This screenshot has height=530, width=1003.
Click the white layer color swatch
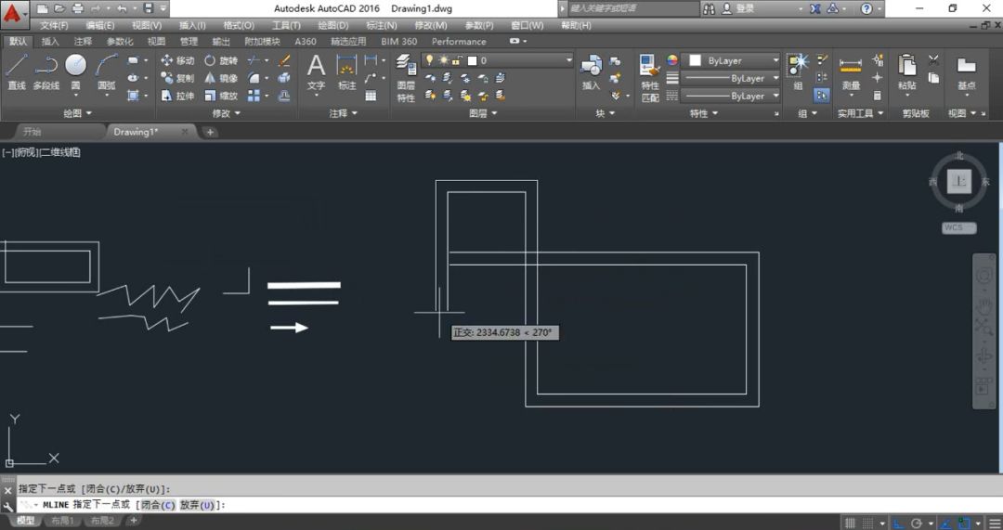pyautogui.click(x=473, y=60)
